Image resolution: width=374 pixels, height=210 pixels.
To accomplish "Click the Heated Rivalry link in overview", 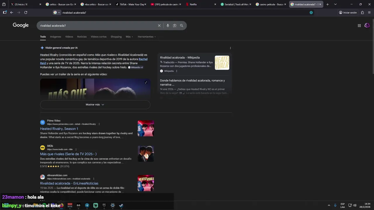I will (x=49, y=55).
